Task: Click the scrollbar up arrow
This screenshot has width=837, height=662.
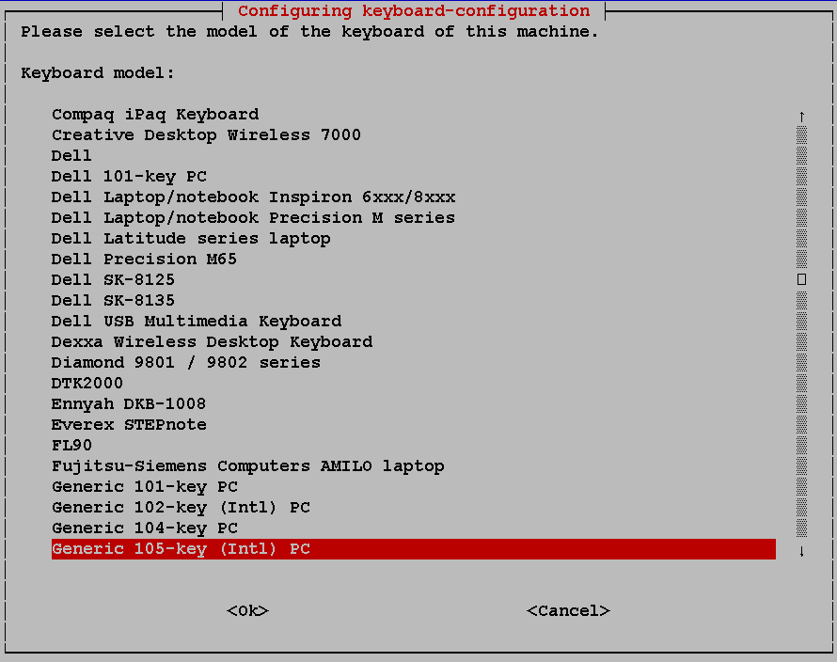Action: pyautogui.click(x=801, y=116)
